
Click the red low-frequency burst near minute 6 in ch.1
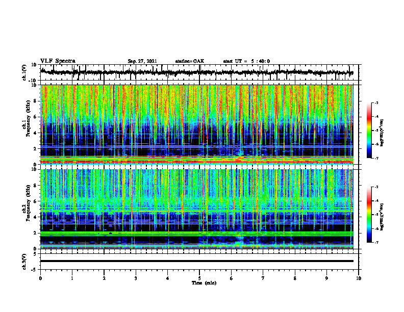239,161
